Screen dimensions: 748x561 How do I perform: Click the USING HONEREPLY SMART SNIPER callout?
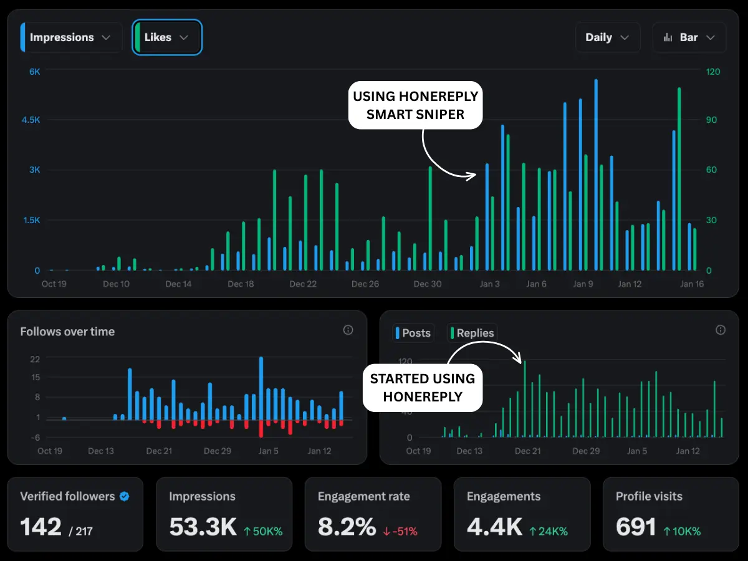(415, 105)
